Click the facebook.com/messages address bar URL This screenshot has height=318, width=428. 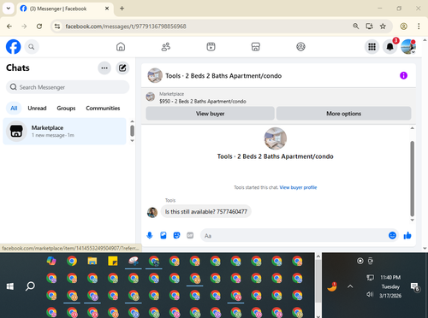(126, 26)
